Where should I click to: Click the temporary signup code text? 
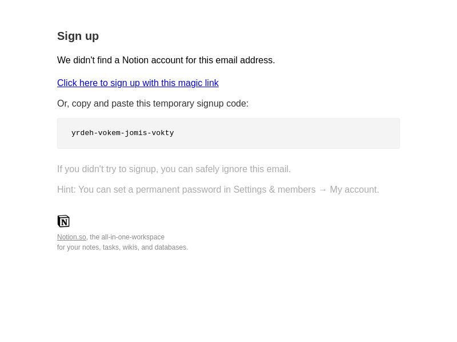(x=122, y=133)
